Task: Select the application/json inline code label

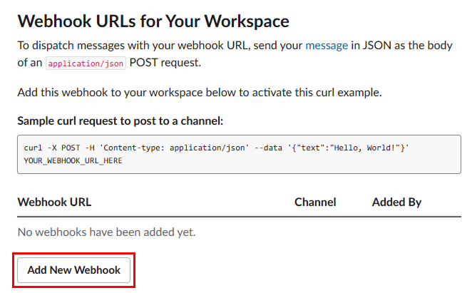Action: [x=86, y=63]
